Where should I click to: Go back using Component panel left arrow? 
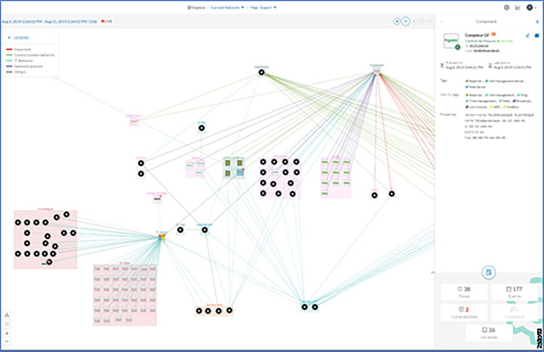click(x=442, y=22)
